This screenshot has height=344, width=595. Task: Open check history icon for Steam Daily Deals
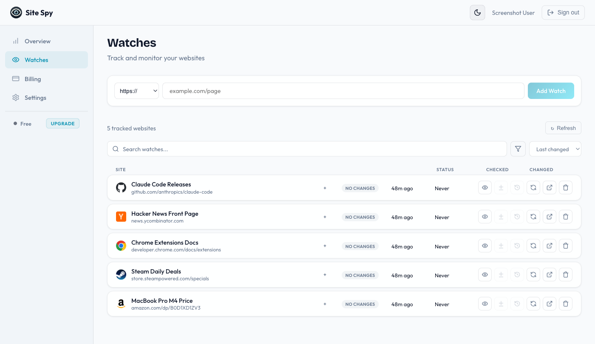[517, 274]
